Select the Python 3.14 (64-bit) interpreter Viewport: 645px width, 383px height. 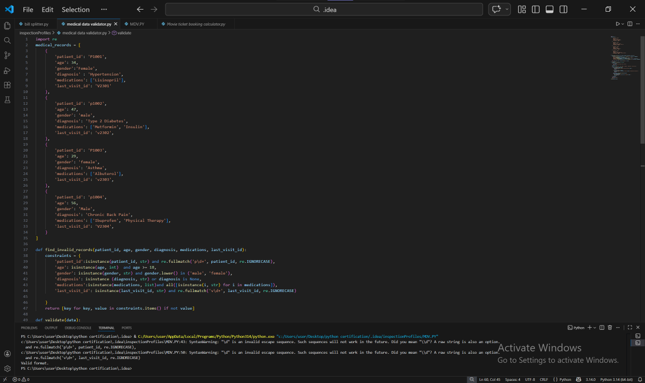(x=617, y=379)
